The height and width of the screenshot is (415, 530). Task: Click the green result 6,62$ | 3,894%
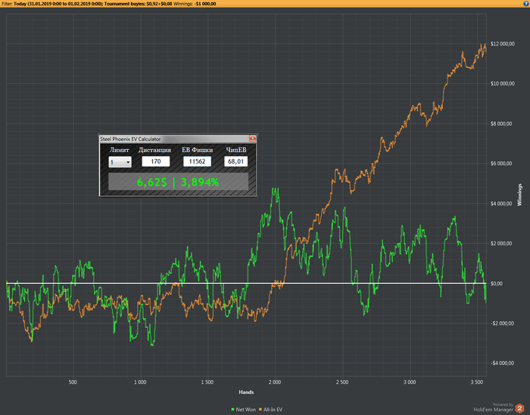coord(178,183)
